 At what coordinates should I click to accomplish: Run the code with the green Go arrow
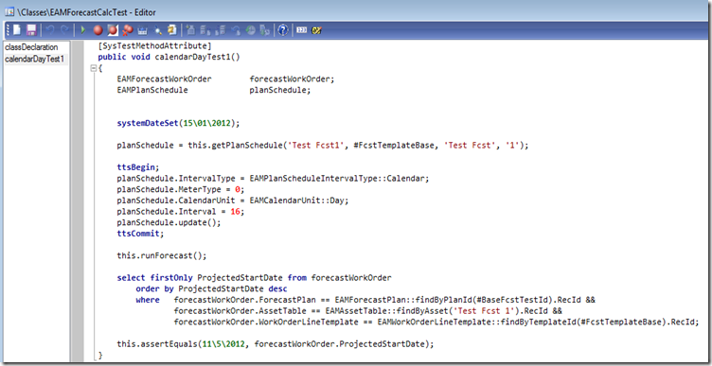(x=82, y=30)
